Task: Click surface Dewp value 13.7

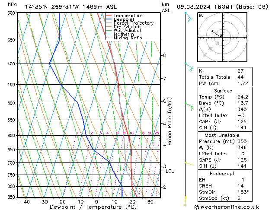Action: click(243, 103)
